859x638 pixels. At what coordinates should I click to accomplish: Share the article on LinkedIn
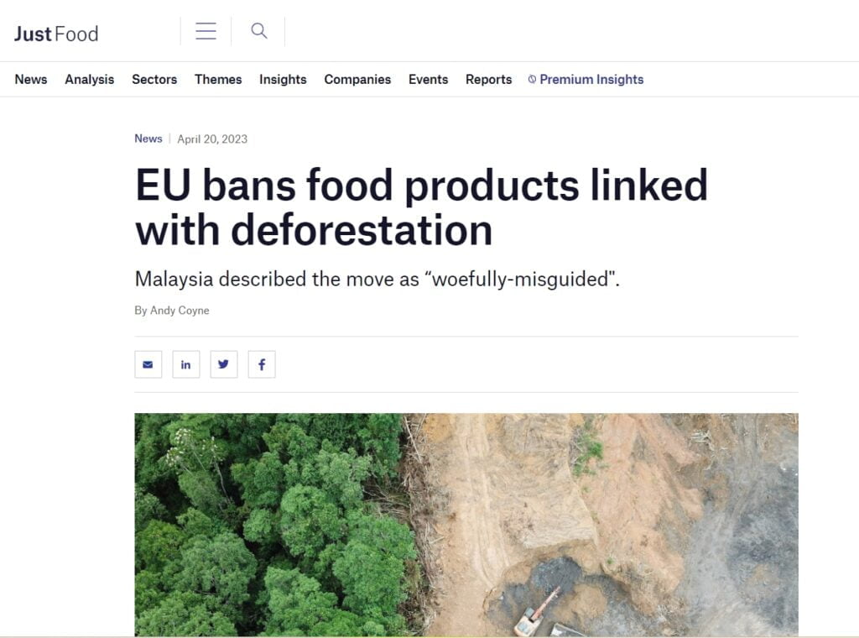(x=185, y=363)
